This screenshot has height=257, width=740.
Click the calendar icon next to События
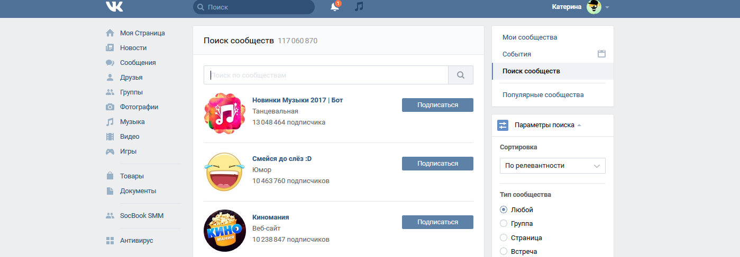[601, 54]
